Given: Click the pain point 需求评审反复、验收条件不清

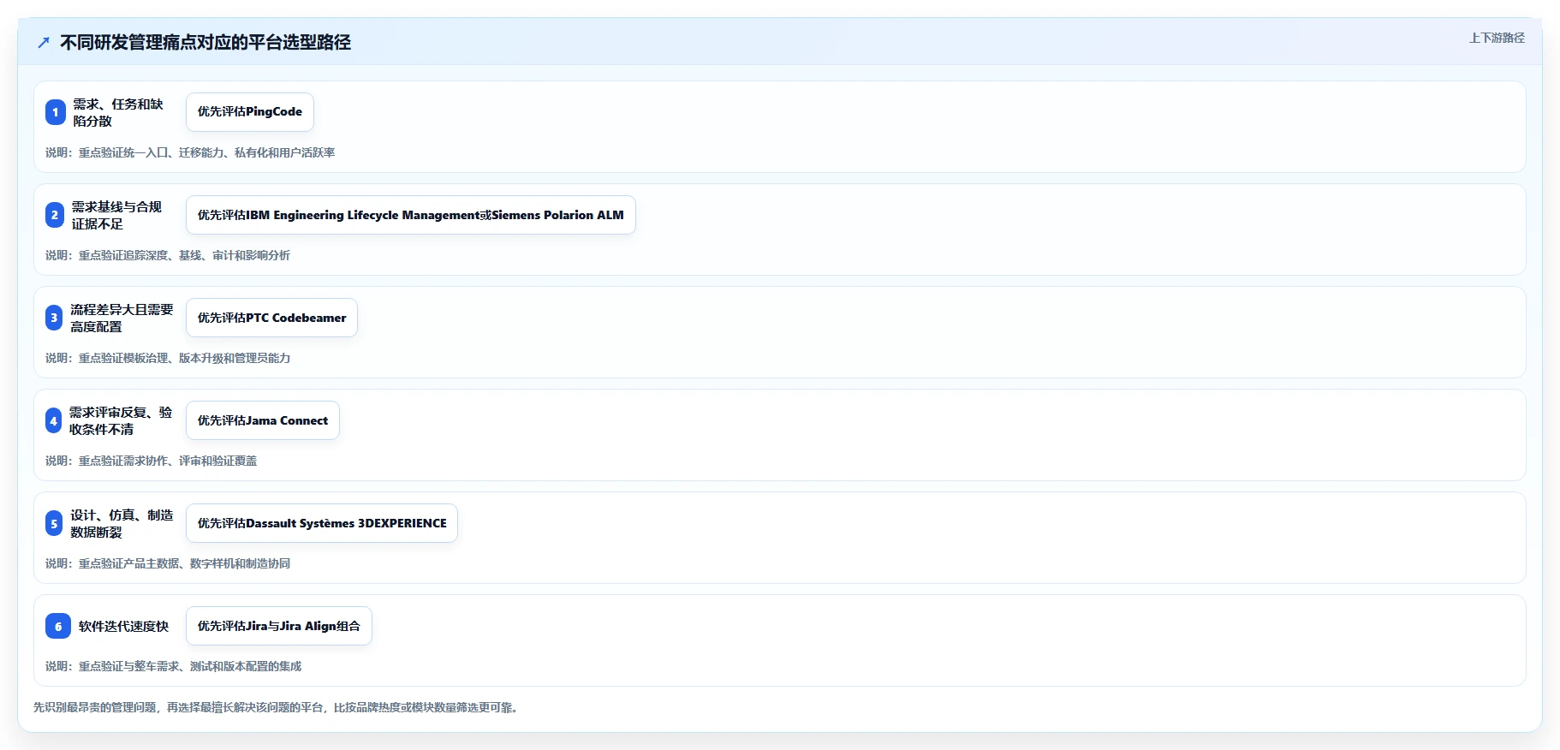Looking at the screenshot, I should click(x=121, y=420).
